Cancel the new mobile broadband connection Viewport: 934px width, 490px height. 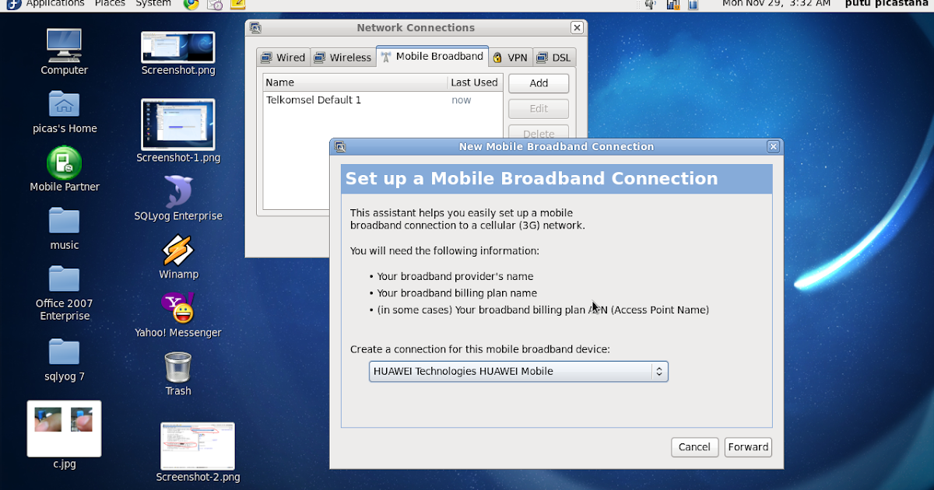[694, 447]
